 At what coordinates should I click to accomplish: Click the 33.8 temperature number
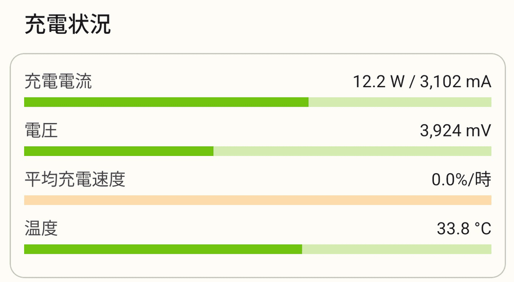tap(453, 229)
